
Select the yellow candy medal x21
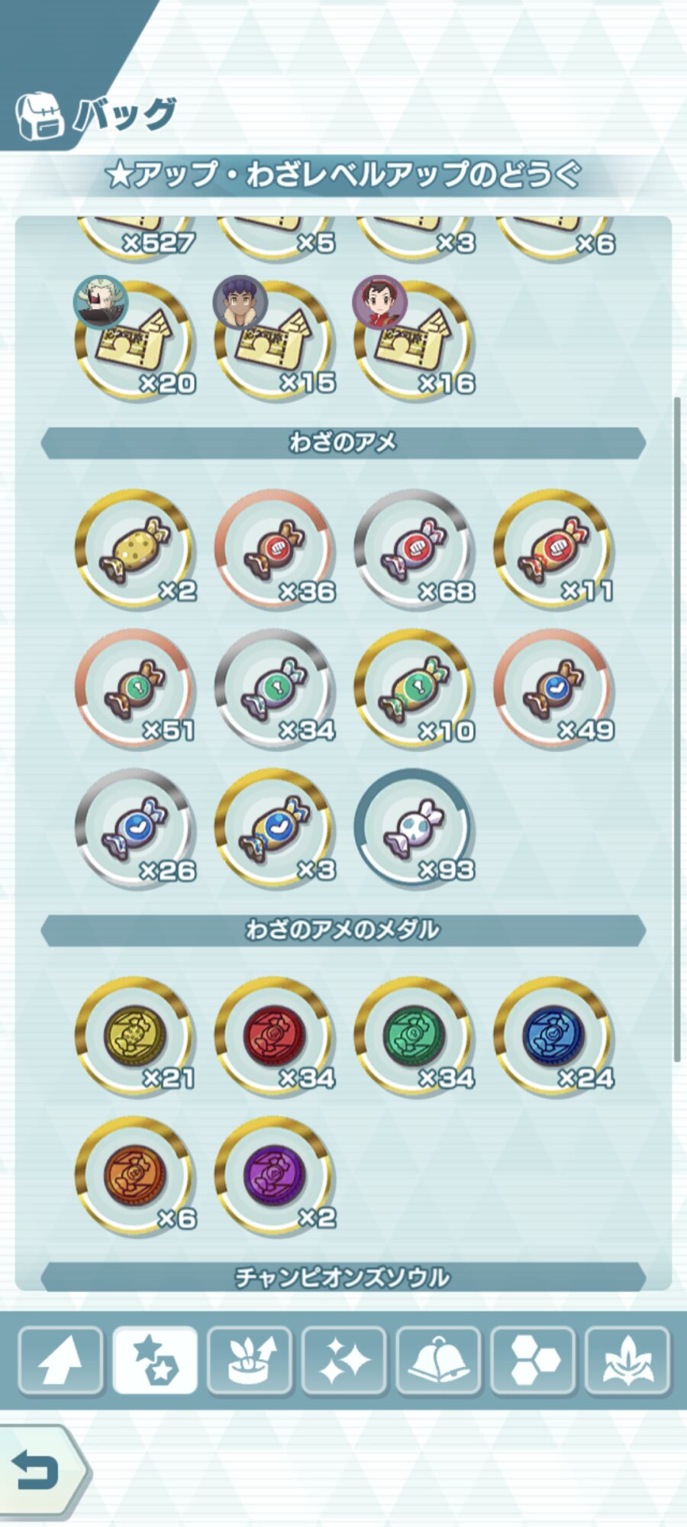click(x=135, y=1036)
